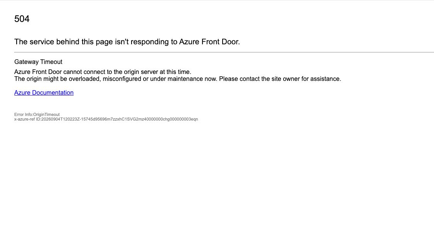Click the "origin might be overloaded" sentence

tap(178, 79)
